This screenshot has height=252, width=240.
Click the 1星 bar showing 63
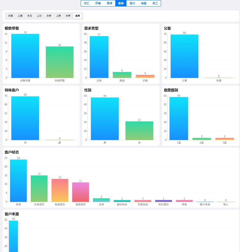point(179,118)
